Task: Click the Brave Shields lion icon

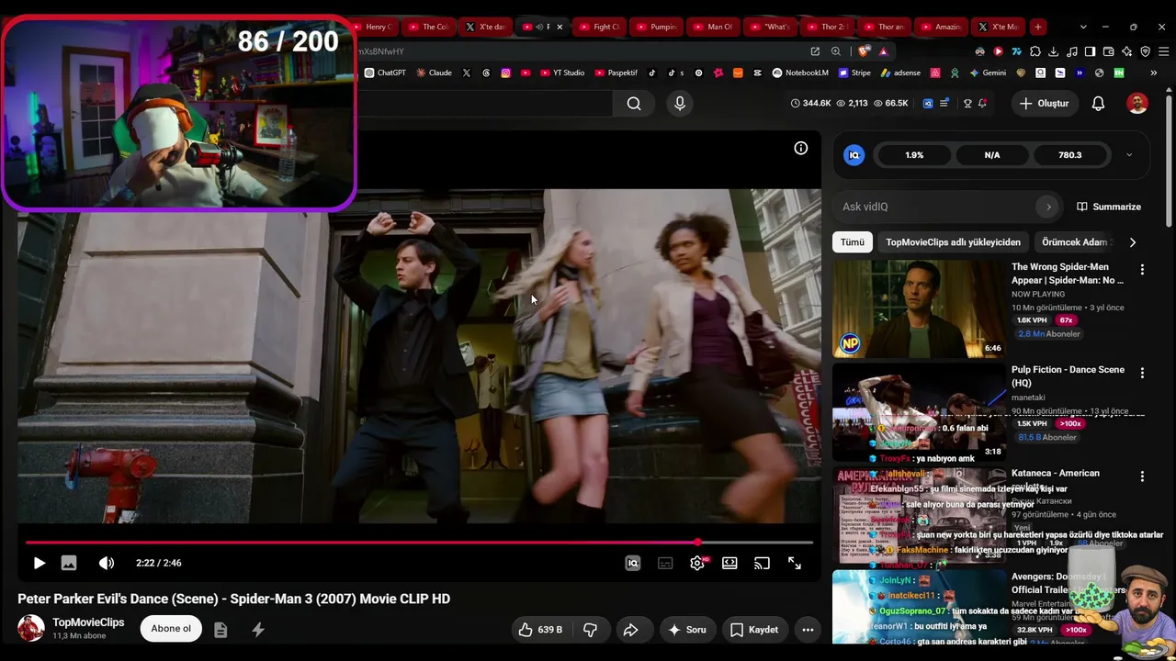Action: [x=864, y=51]
